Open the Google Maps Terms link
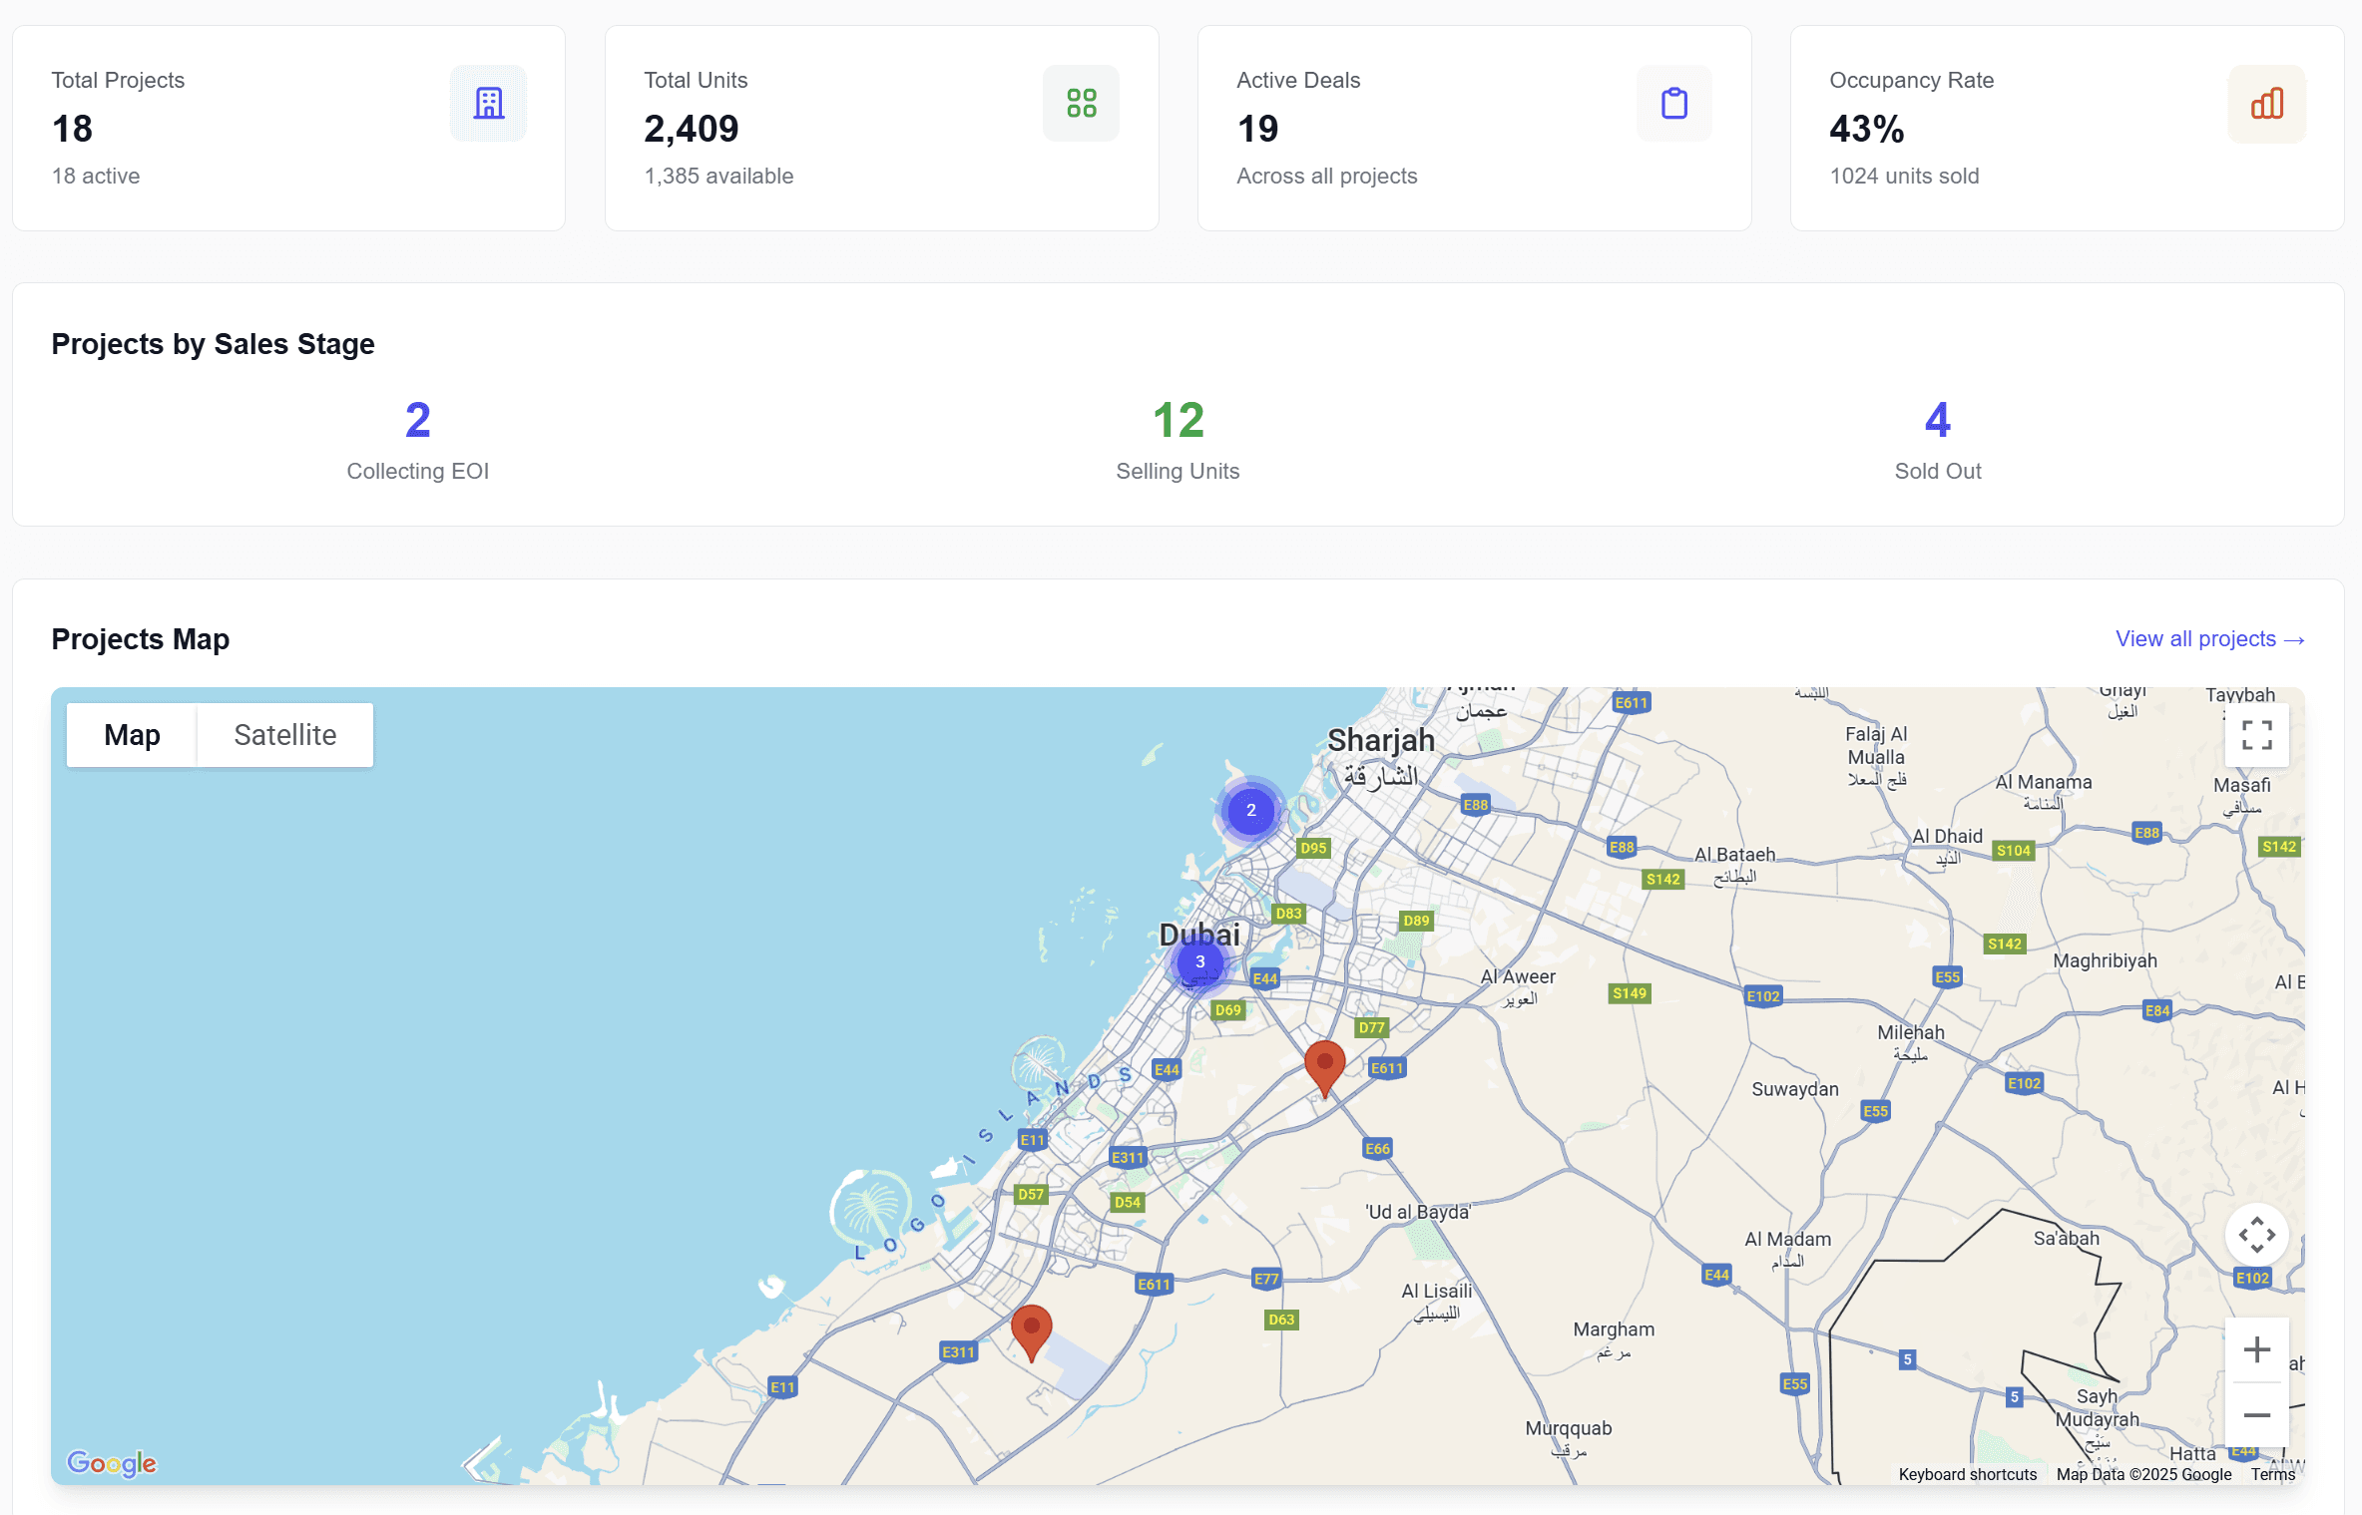2362x1515 pixels. coord(2272,1474)
